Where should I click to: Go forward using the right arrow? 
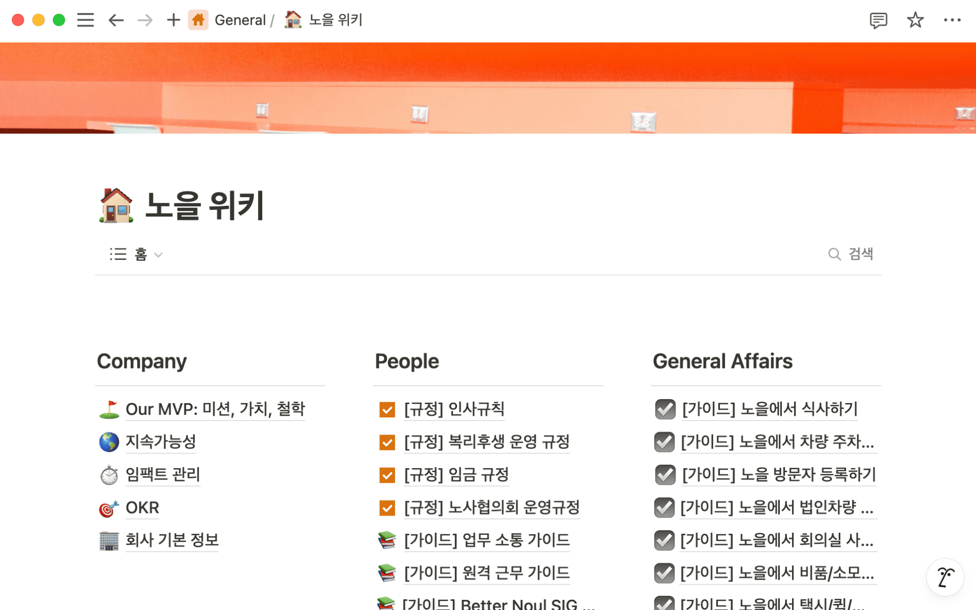[145, 20]
